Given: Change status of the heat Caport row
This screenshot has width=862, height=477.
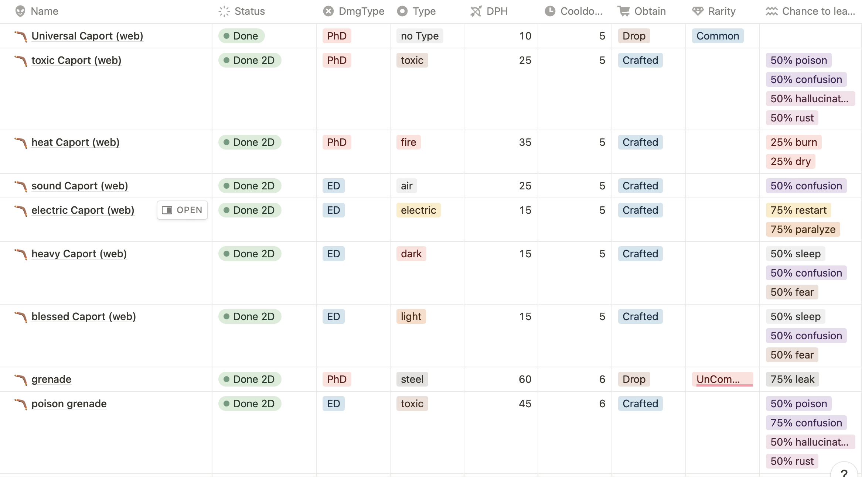Looking at the screenshot, I should coord(250,142).
